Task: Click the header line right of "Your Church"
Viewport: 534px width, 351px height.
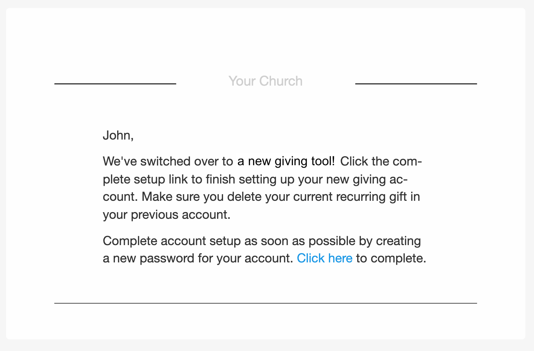Action: [416, 84]
